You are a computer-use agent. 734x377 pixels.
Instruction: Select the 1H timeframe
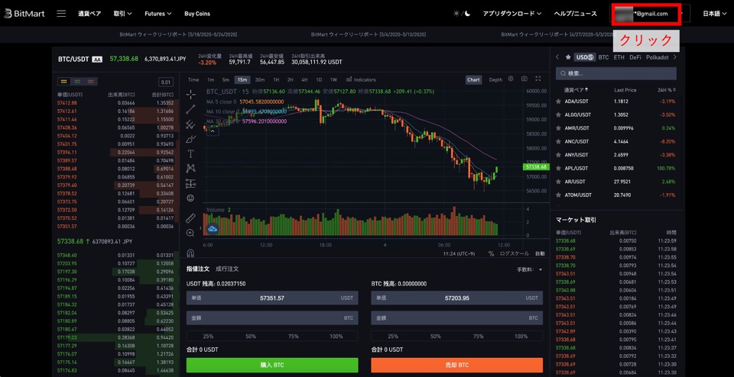276,80
